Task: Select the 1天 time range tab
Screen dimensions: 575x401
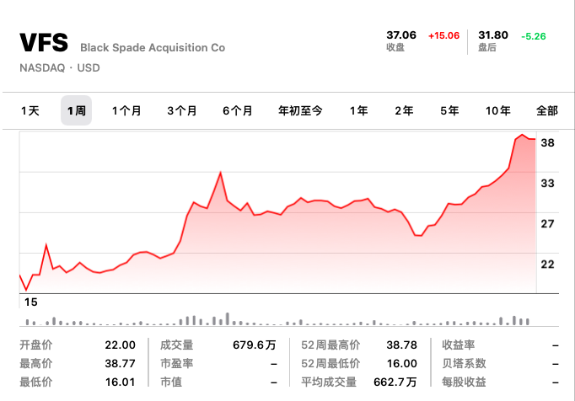Action: 30,110
